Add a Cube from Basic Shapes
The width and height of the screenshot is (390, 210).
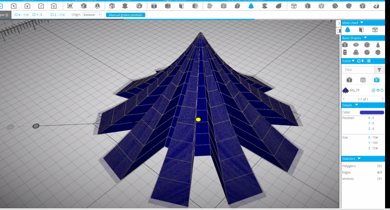tap(345, 45)
